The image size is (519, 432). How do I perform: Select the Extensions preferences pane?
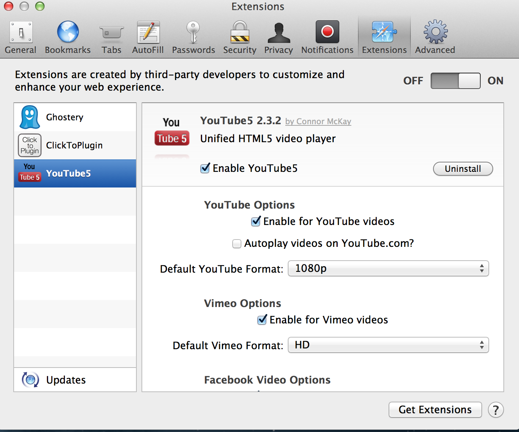click(384, 38)
